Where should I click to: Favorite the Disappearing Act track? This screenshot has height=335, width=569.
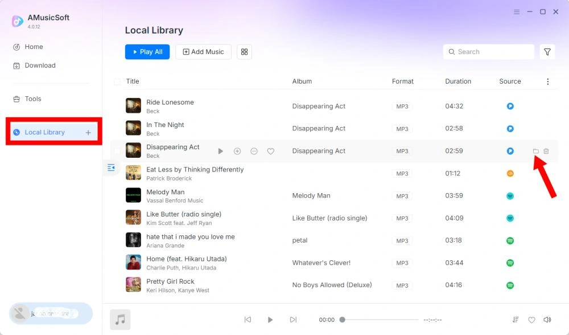(x=271, y=151)
